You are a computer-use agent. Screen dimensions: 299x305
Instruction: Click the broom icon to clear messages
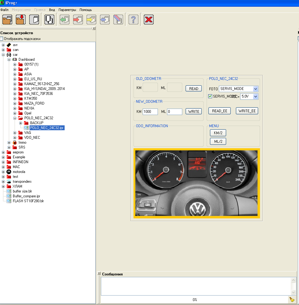(292, 300)
